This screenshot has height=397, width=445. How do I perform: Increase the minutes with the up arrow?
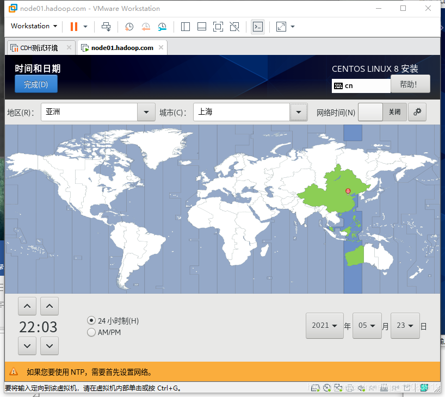[50, 306]
